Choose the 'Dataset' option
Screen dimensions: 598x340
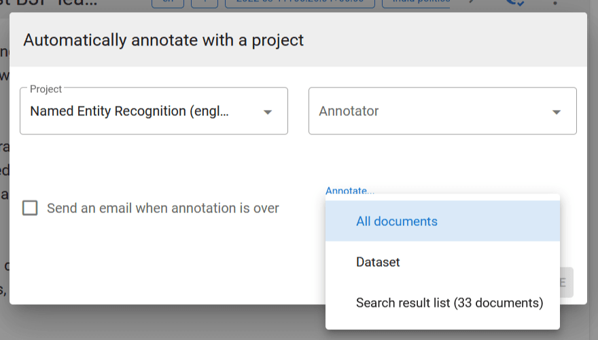pos(378,262)
